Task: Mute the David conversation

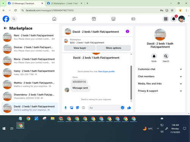Action: coord(154,56)
